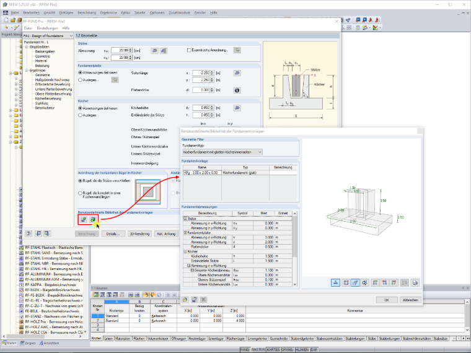The height and width of the screenshot is (353, 471).
Task: Switch preview to view in Z direction
Action: point(394,282)
